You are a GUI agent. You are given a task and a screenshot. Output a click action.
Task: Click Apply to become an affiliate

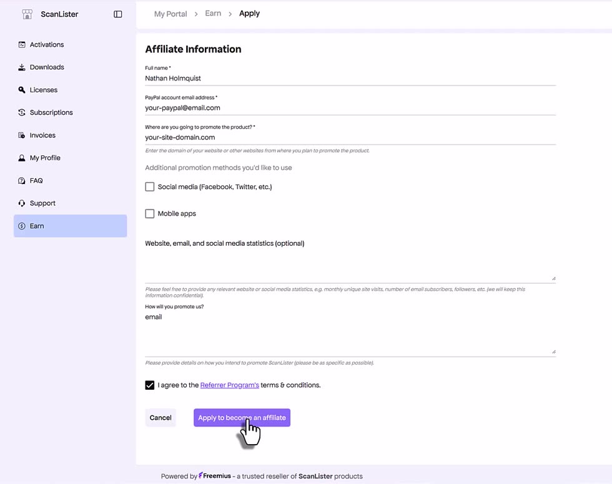point(242,418)
